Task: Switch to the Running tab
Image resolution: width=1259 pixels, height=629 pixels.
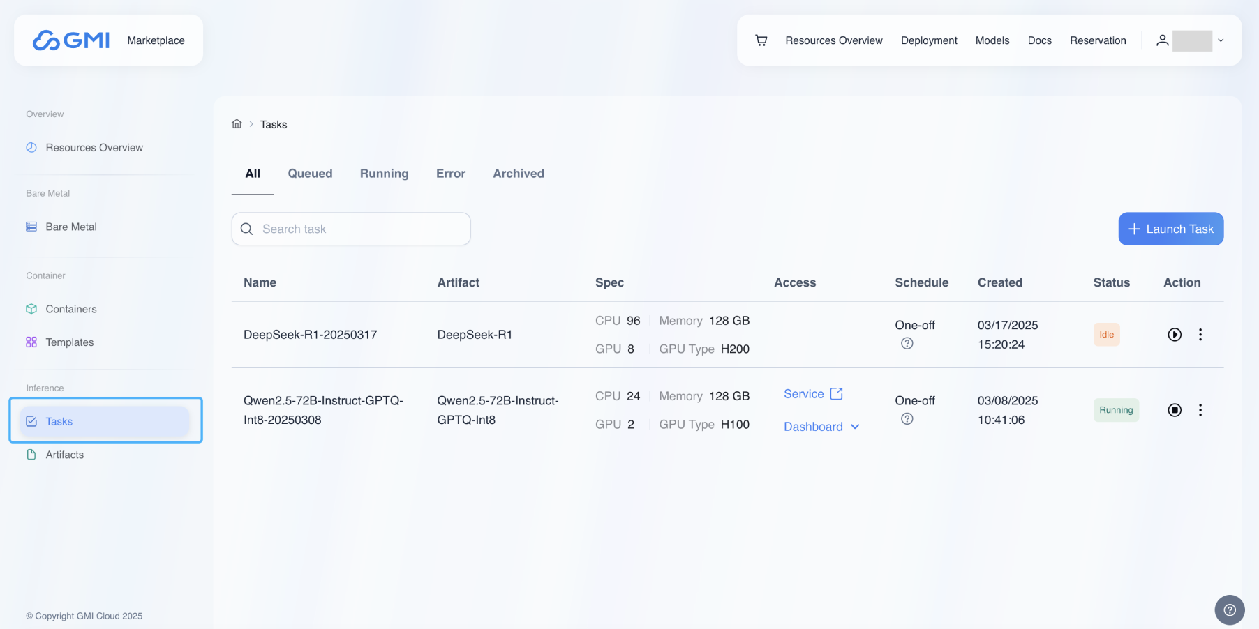Action: 385,174
